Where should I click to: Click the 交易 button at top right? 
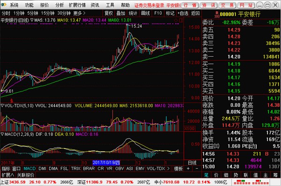tap(227, 5)
